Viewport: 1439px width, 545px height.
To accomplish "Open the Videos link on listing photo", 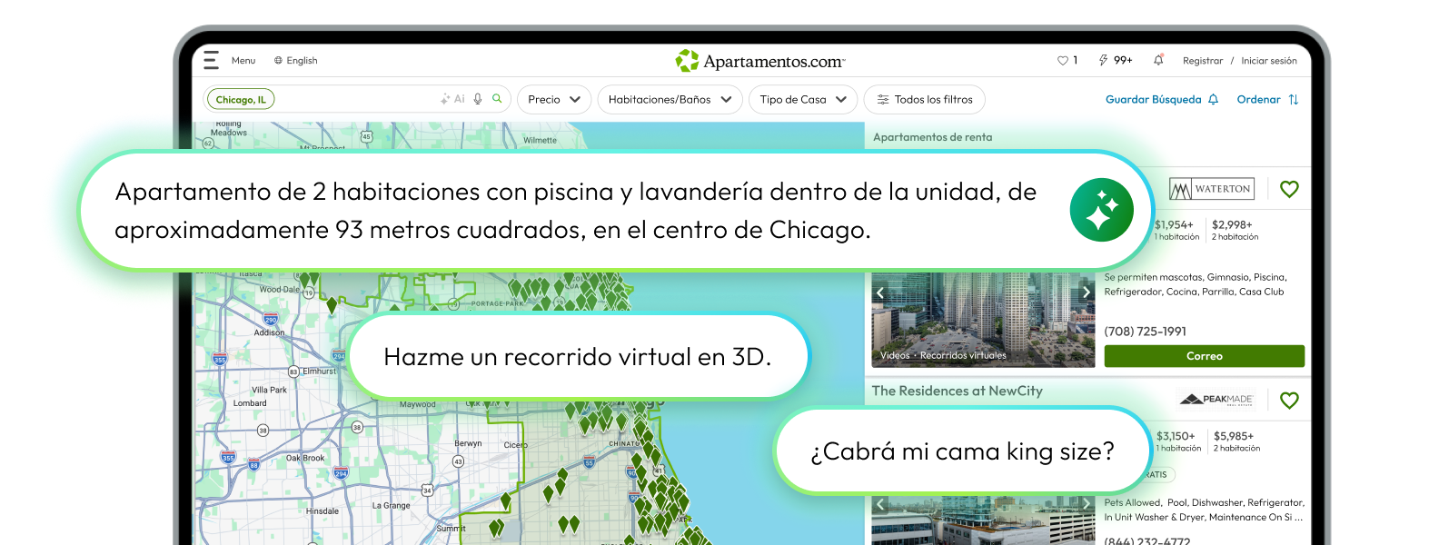I will coord(895,356).
